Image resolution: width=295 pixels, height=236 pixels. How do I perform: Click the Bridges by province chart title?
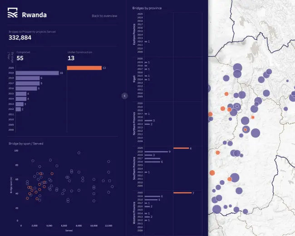pos(147,8)
